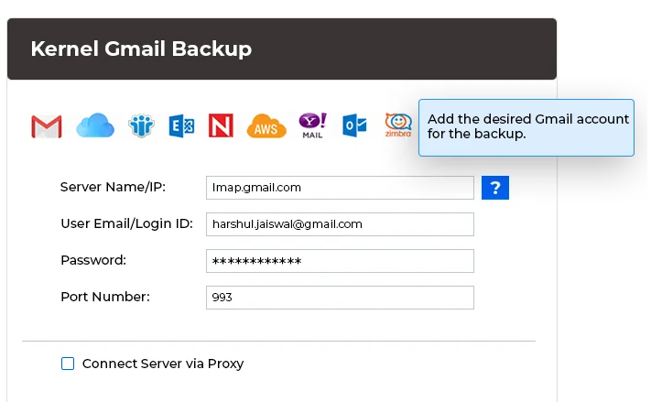Pick the red N icon
Screen dimensions: 651x402
tap(221, 125)
